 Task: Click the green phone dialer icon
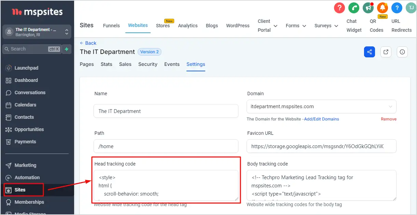pos(354,8)
